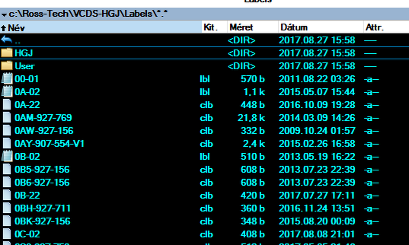The image size is (409, 245).
Task: Select the file name 0B5-927-156
Action: (x=42, y=170)
